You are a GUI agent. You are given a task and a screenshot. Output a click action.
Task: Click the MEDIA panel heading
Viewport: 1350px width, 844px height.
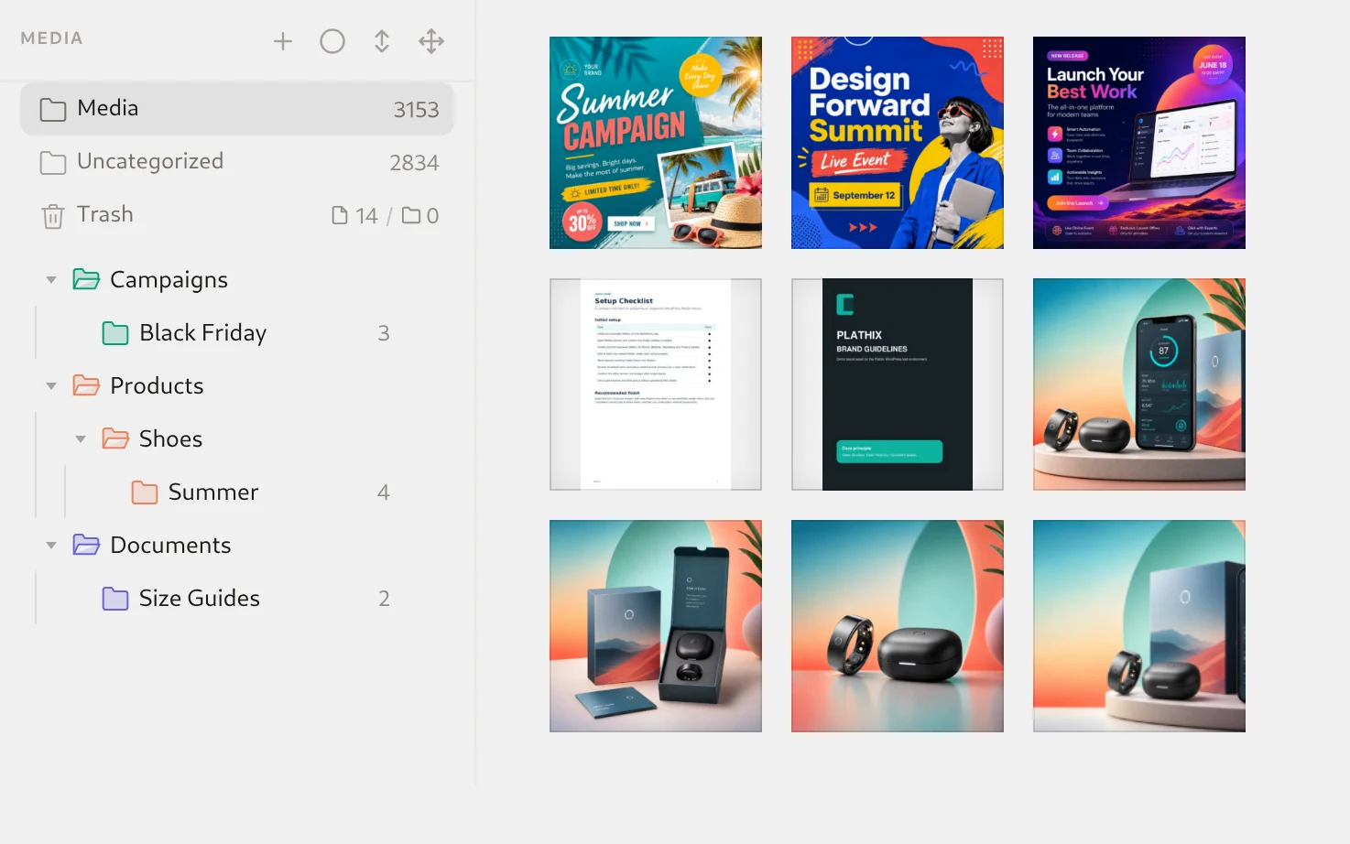[51, 38]
